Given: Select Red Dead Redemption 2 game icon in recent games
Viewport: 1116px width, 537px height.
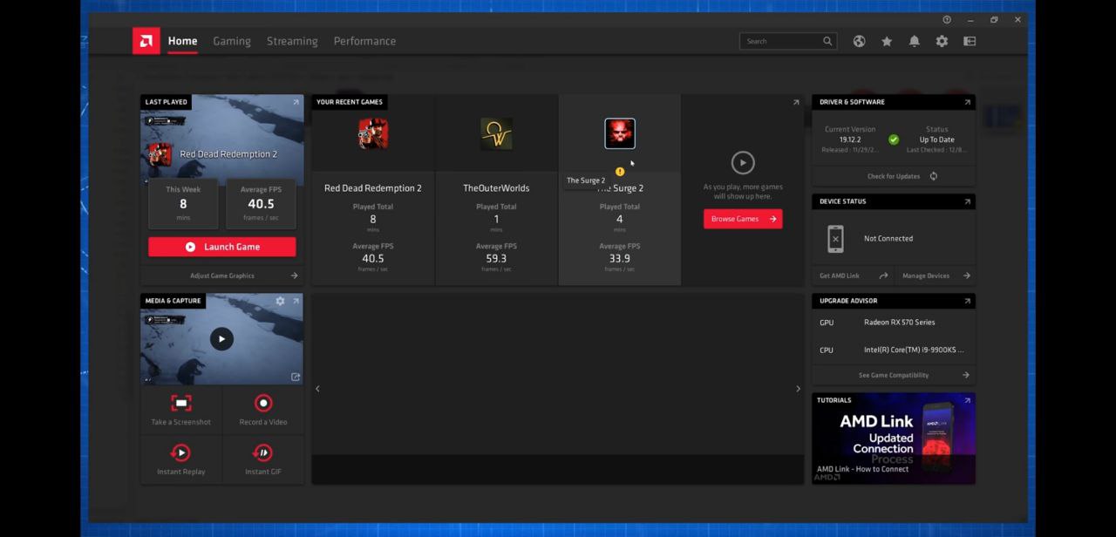Looking at the screenshot, I should [373, 134].
